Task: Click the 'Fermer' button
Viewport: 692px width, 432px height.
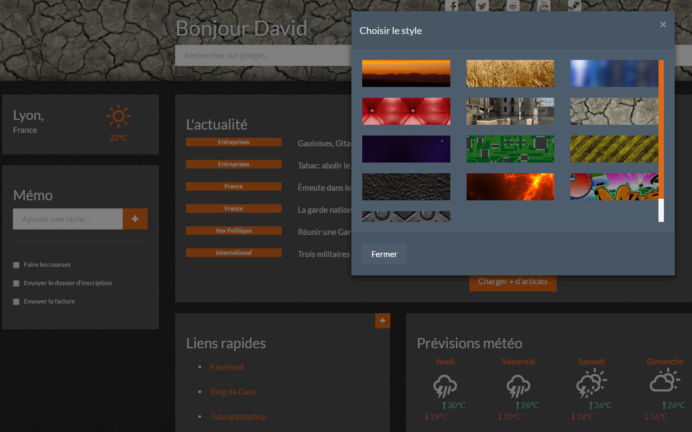Action: (x=384, y=254)
